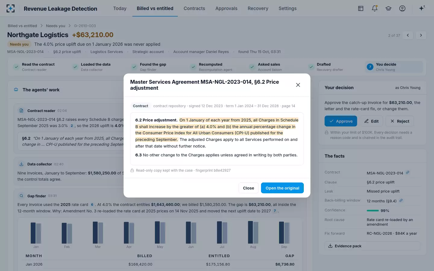434x271 pixels.
Task: Open the Today tab
Action: point(120,8)
